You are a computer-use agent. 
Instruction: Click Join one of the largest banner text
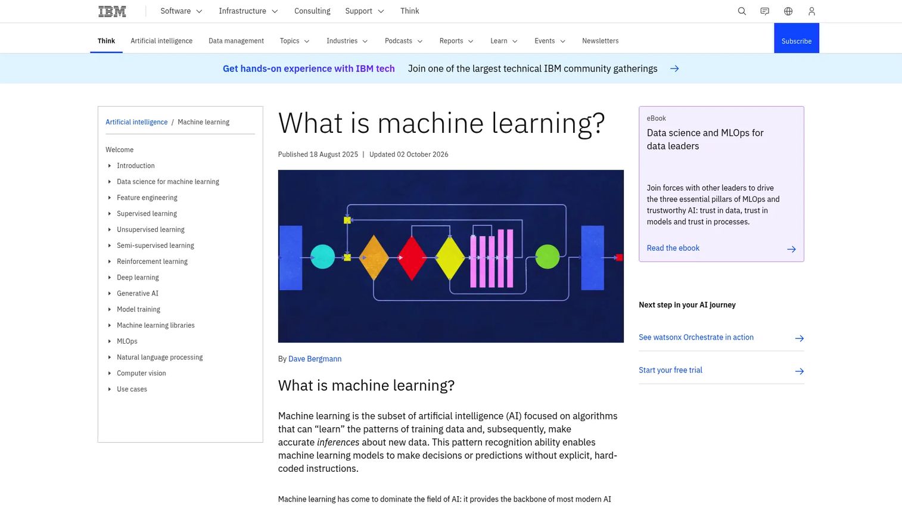[533, 69]
